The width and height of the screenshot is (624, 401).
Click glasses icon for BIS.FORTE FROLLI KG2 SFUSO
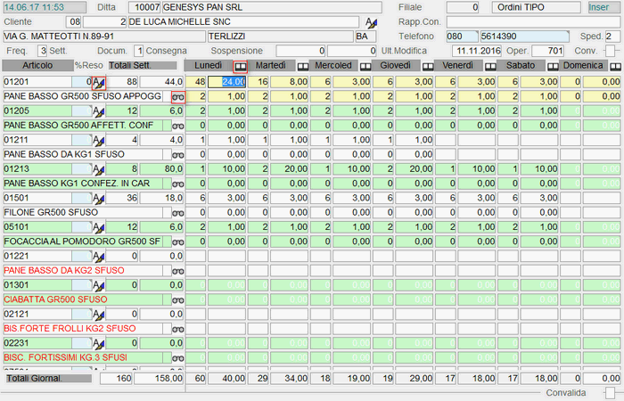178,330
